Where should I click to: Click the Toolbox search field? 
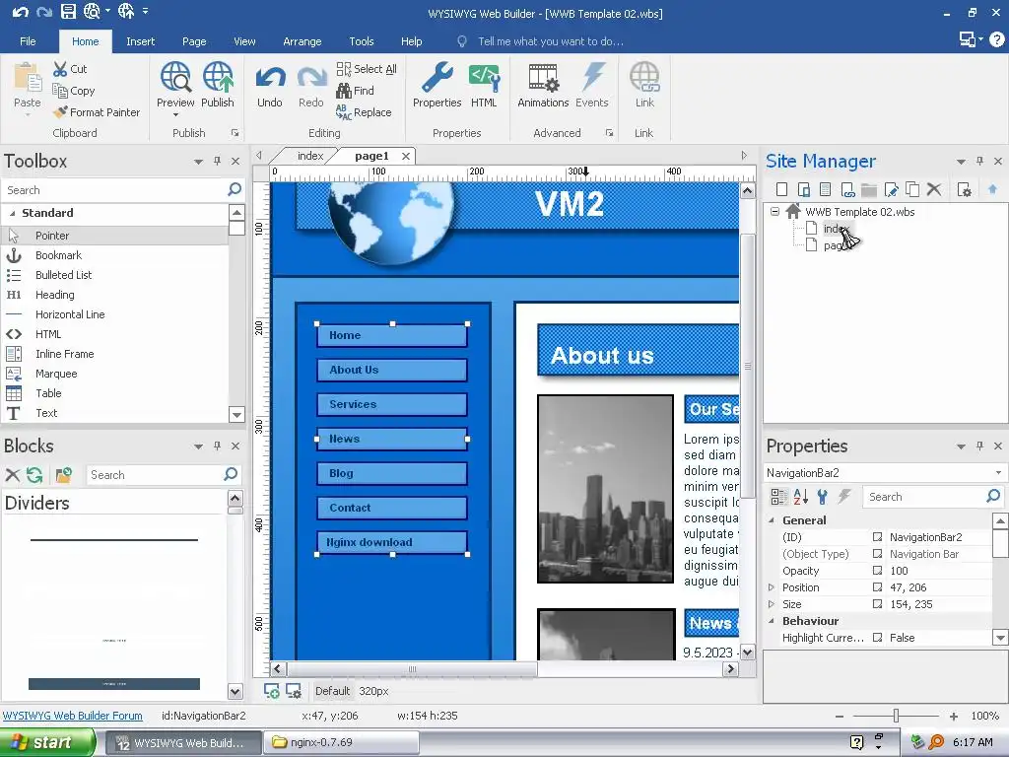[114, 190]
